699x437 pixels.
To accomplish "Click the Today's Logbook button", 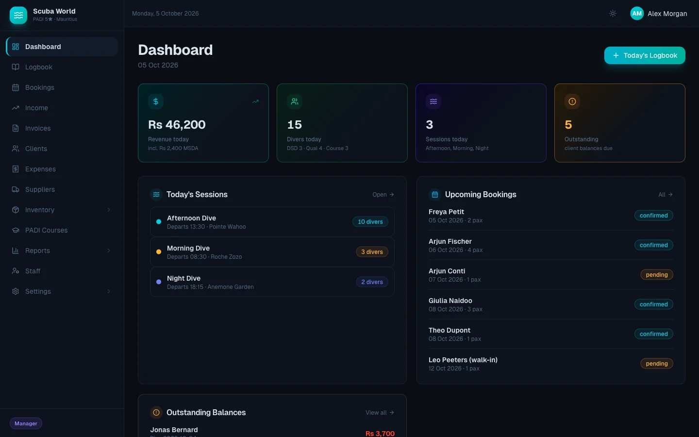I will [645, 55].
